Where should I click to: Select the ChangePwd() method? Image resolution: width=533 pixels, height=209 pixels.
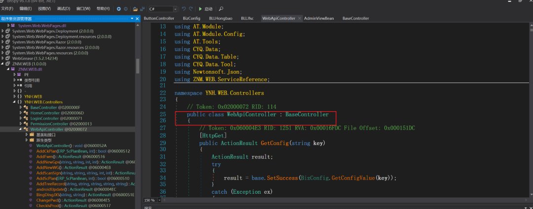point(74,201)
